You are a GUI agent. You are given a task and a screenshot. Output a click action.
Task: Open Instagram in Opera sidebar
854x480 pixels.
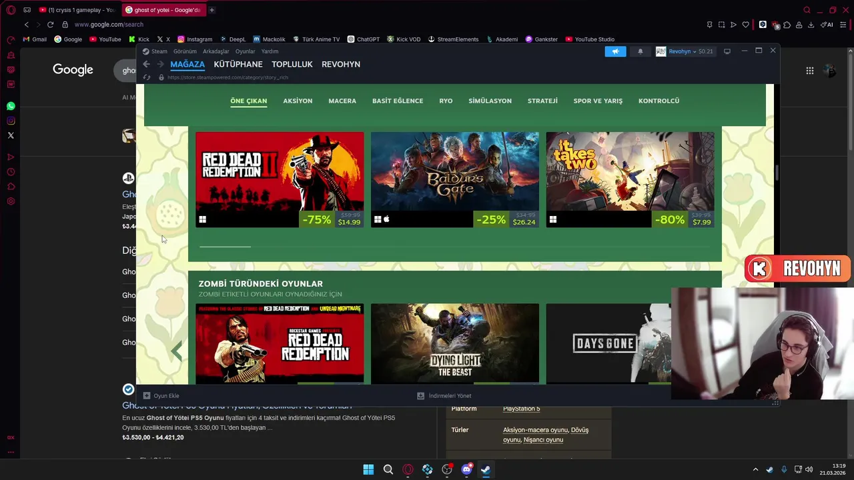[x=11, y=121]
